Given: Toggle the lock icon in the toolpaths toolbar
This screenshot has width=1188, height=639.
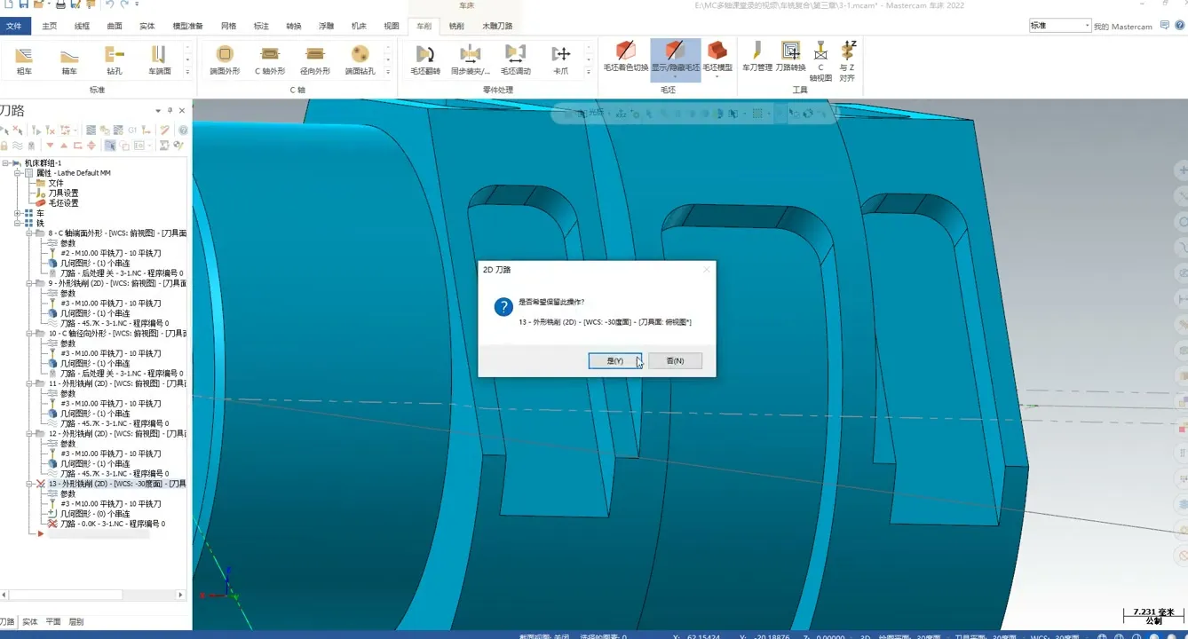Looking at the screenshot, I should [x=5, y=146].
